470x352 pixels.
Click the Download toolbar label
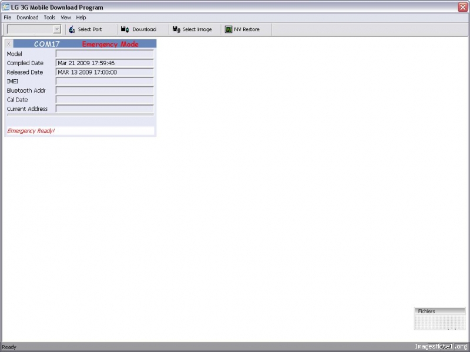(145, 29)
